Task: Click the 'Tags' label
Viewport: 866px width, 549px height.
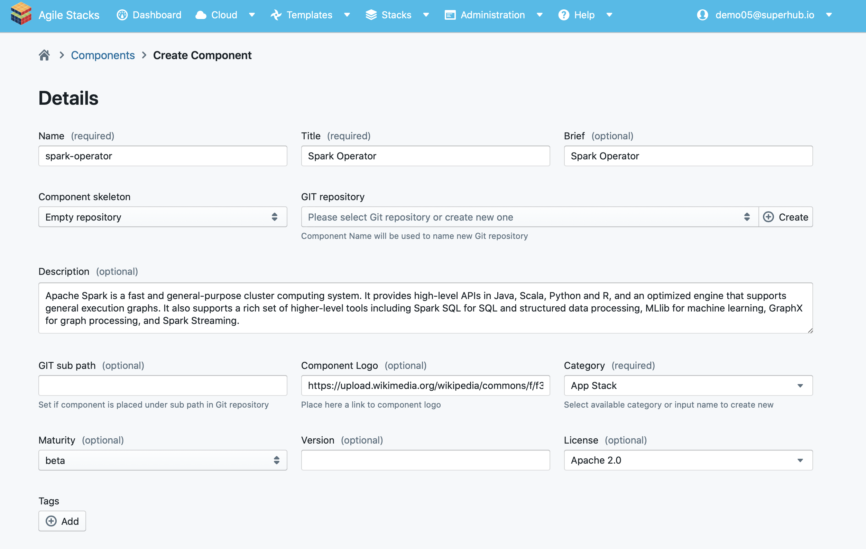Action: tap(49, 501)
